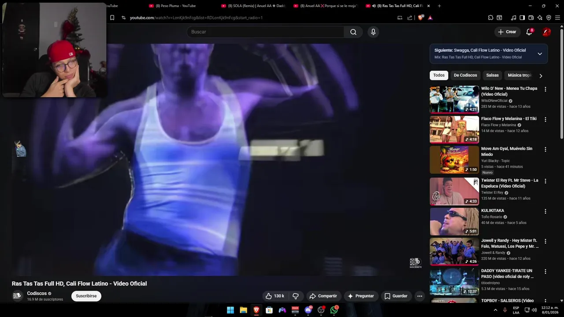Screen dimensions: 564x317
Task: Open options menu for Wilo D' New video
Action: [x=545, y=89]
